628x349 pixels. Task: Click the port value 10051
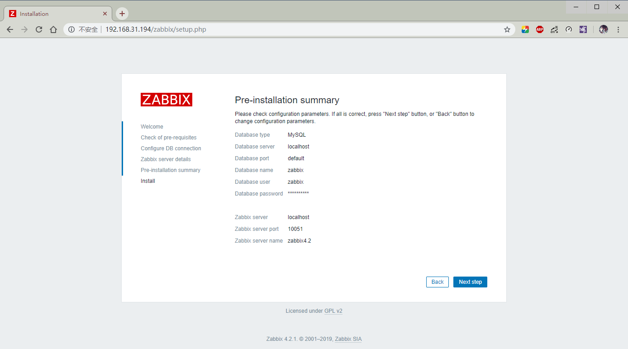[x=295, y=229]
